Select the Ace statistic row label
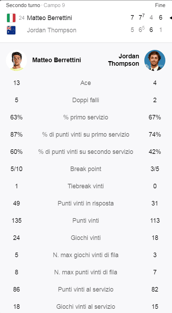 (85, 83)
